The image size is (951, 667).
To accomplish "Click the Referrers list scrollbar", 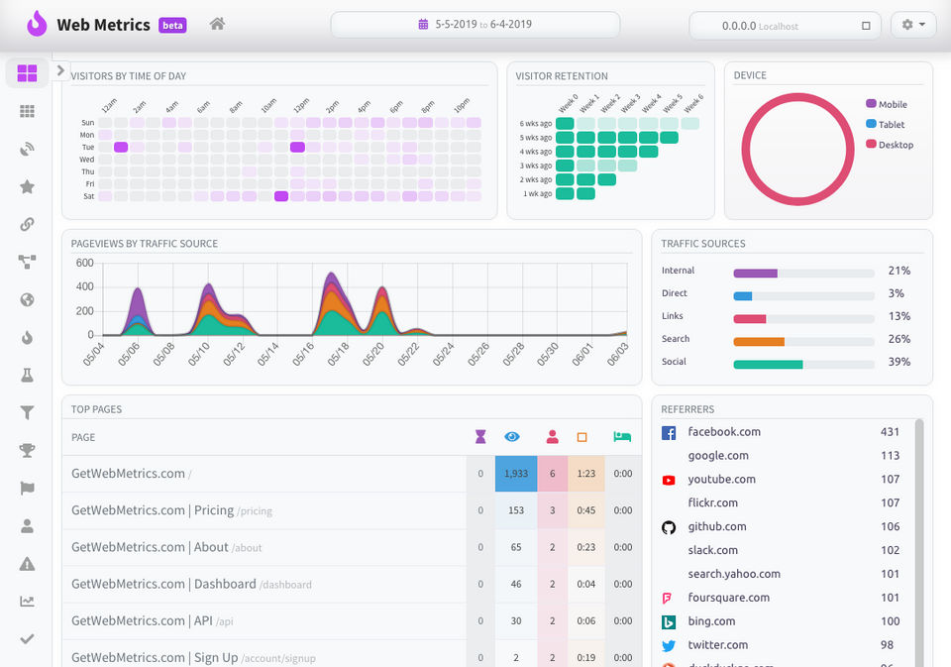I will pos(919,542).
